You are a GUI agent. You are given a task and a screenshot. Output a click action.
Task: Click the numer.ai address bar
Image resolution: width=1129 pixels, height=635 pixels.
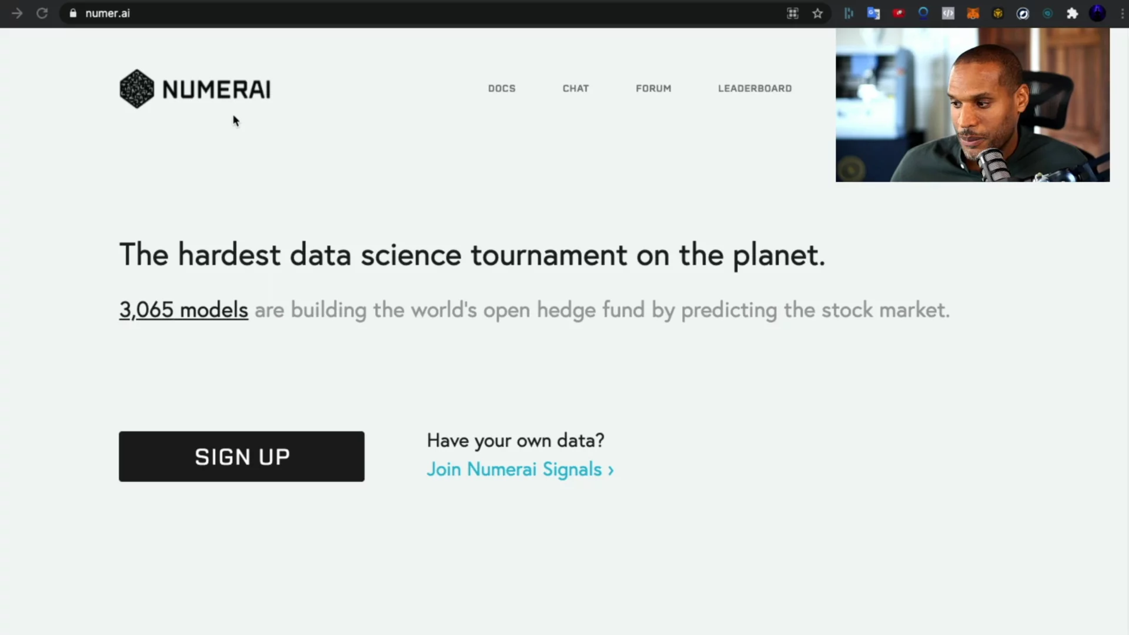tap(412, 13)
